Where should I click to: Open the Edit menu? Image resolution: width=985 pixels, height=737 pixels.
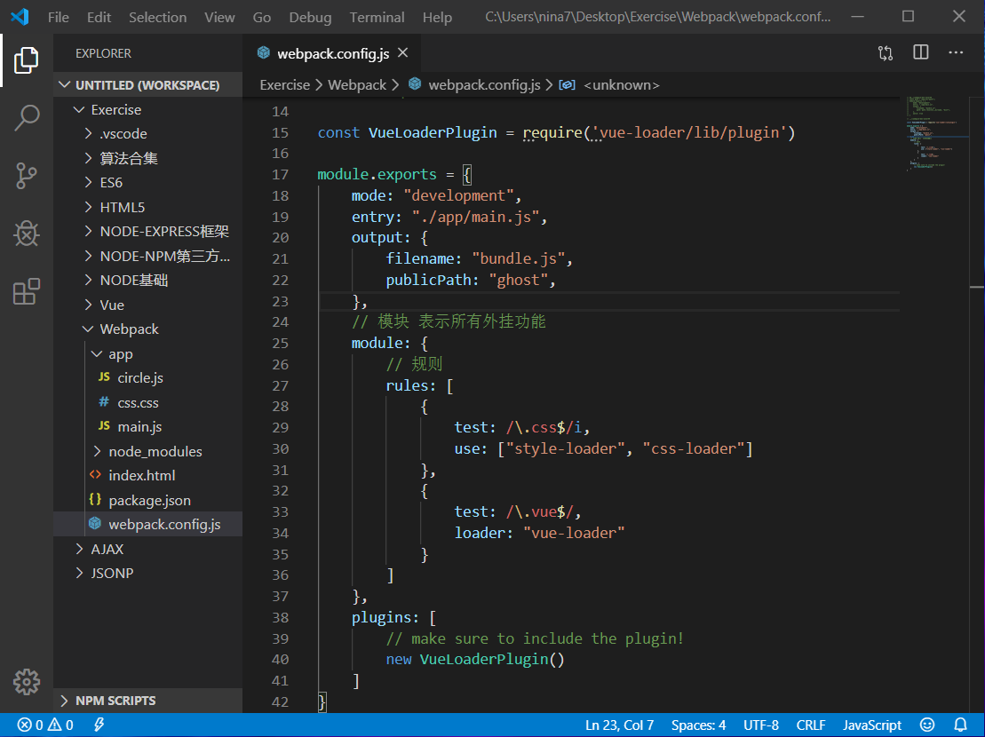click(x=99, y=17)
